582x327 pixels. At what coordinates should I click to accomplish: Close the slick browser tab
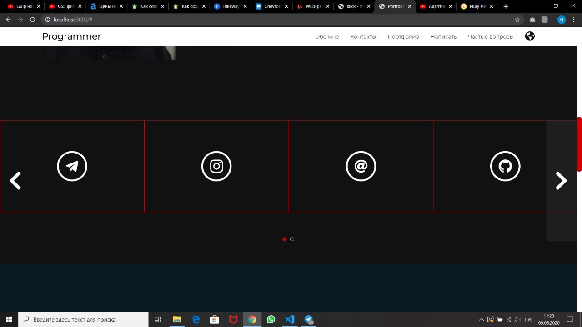click(x=369, y=6)
